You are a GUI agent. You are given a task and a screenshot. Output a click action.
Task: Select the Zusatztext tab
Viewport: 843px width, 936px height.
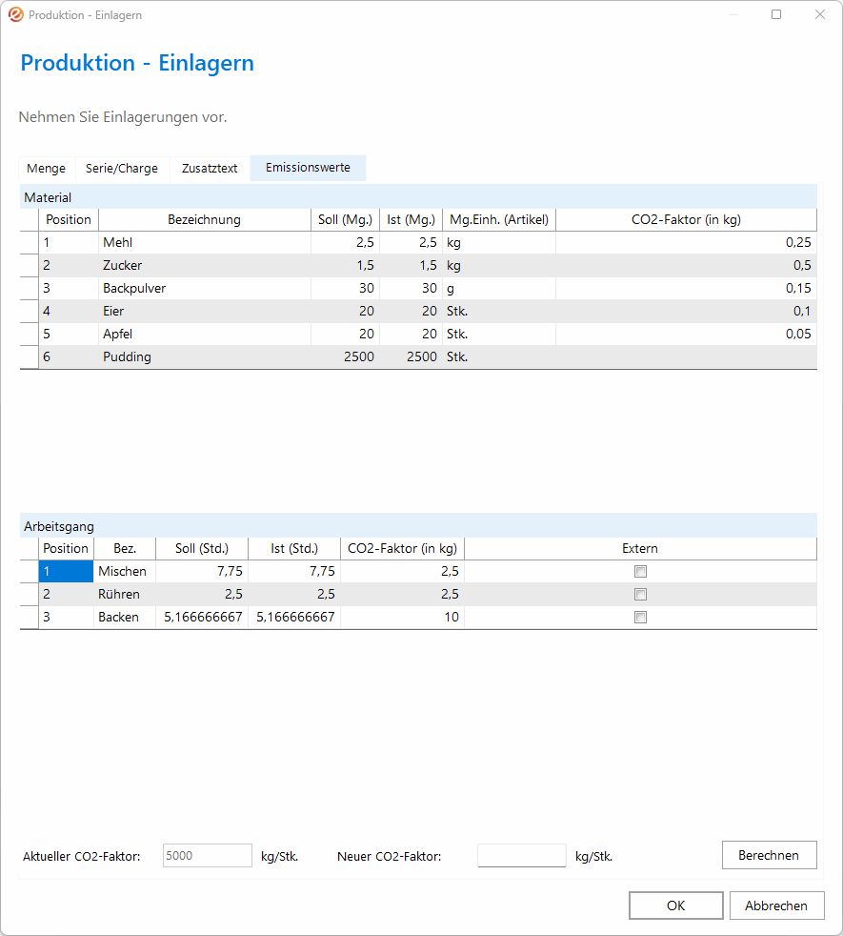pyautogui.click(x=210, y=169)
